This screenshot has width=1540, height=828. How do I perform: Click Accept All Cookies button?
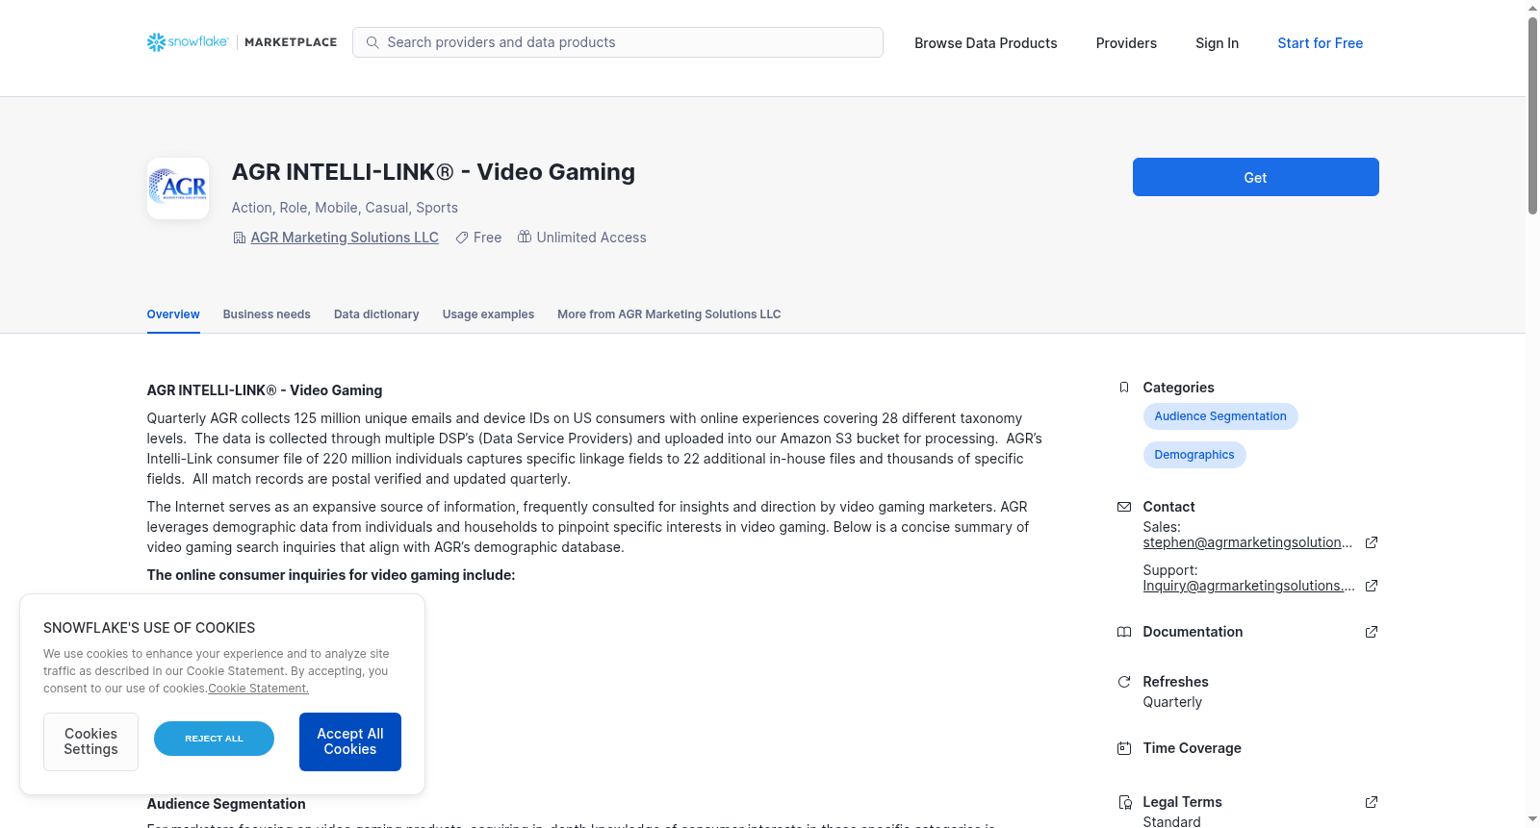[350, 741]
